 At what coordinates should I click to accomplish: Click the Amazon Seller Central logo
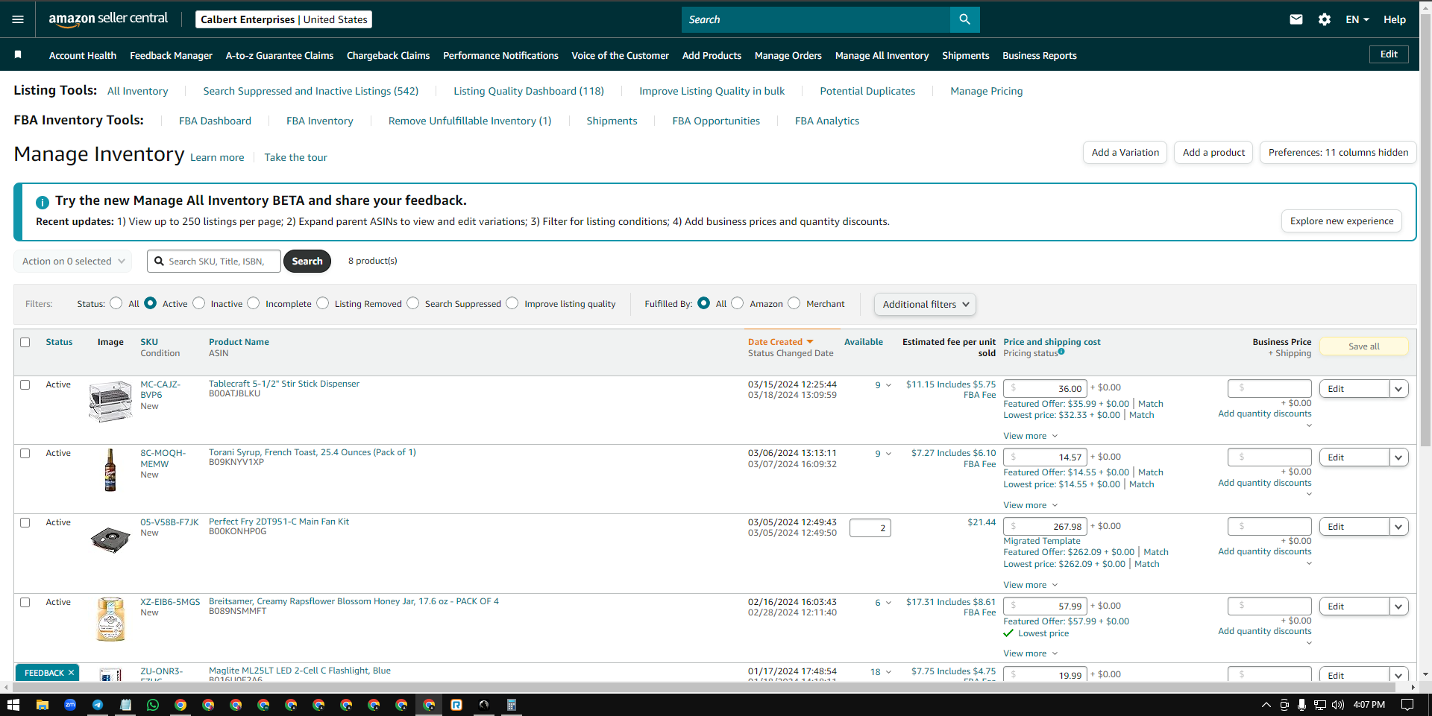[108, 19]
